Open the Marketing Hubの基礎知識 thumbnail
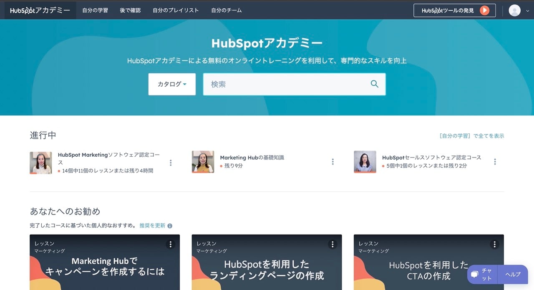Screen dimensions: 534x290 click(x=203, y=162)
